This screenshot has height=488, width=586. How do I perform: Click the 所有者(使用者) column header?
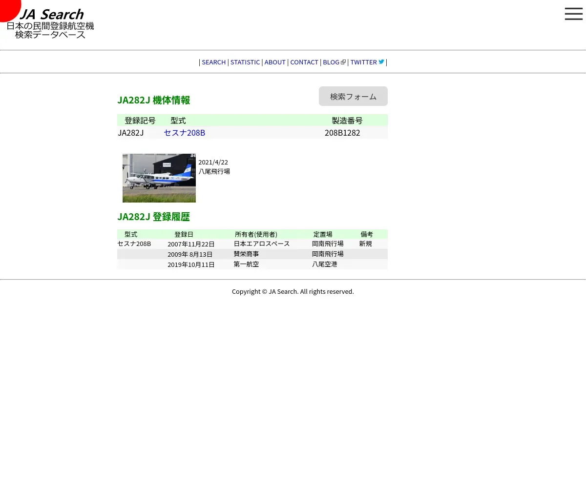(x=256, y=234)
